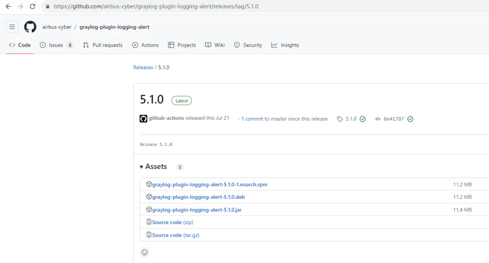Open the Issues tab
This screenshot has width=489, height=263.
(56, 45)
